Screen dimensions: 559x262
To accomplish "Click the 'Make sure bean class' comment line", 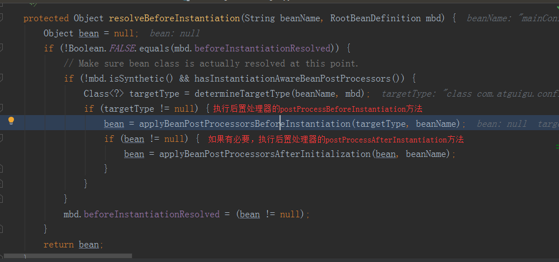I will click(x=211, y=64).
